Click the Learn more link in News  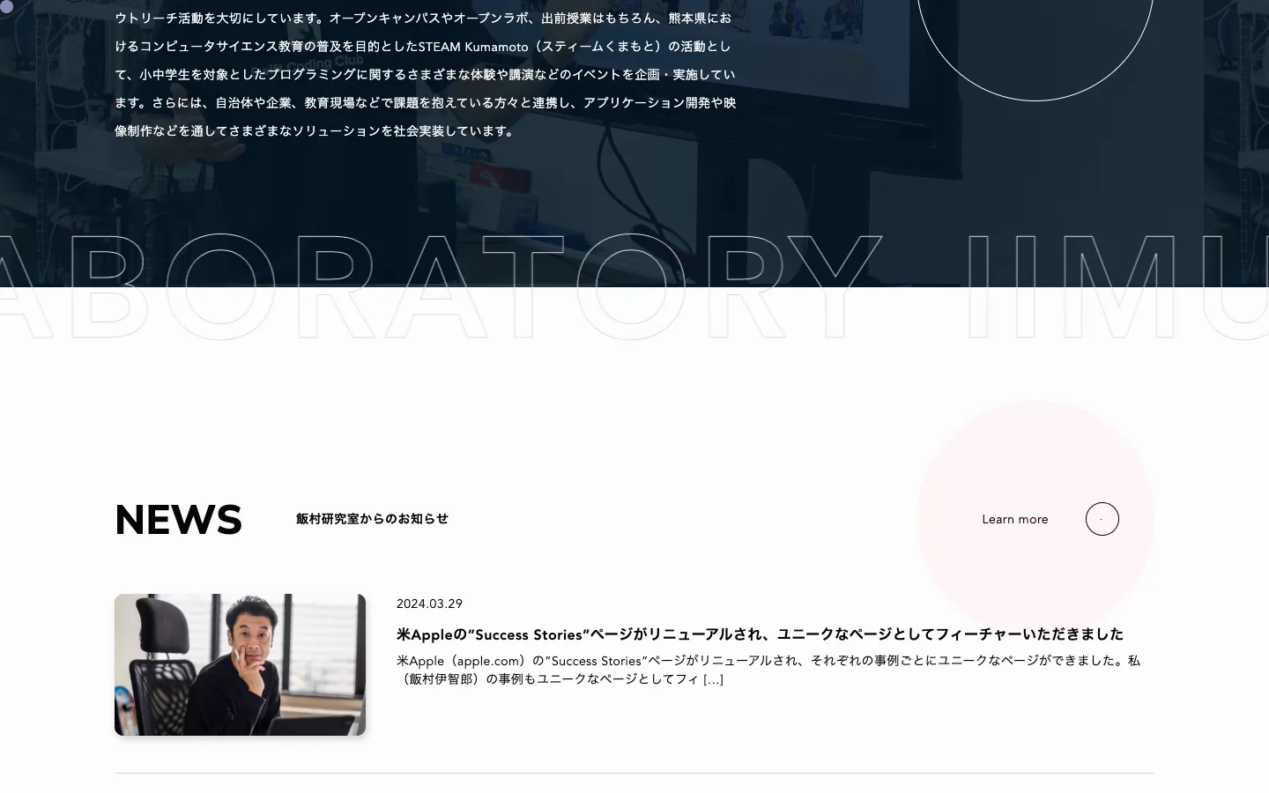[x=1014, y=519]
